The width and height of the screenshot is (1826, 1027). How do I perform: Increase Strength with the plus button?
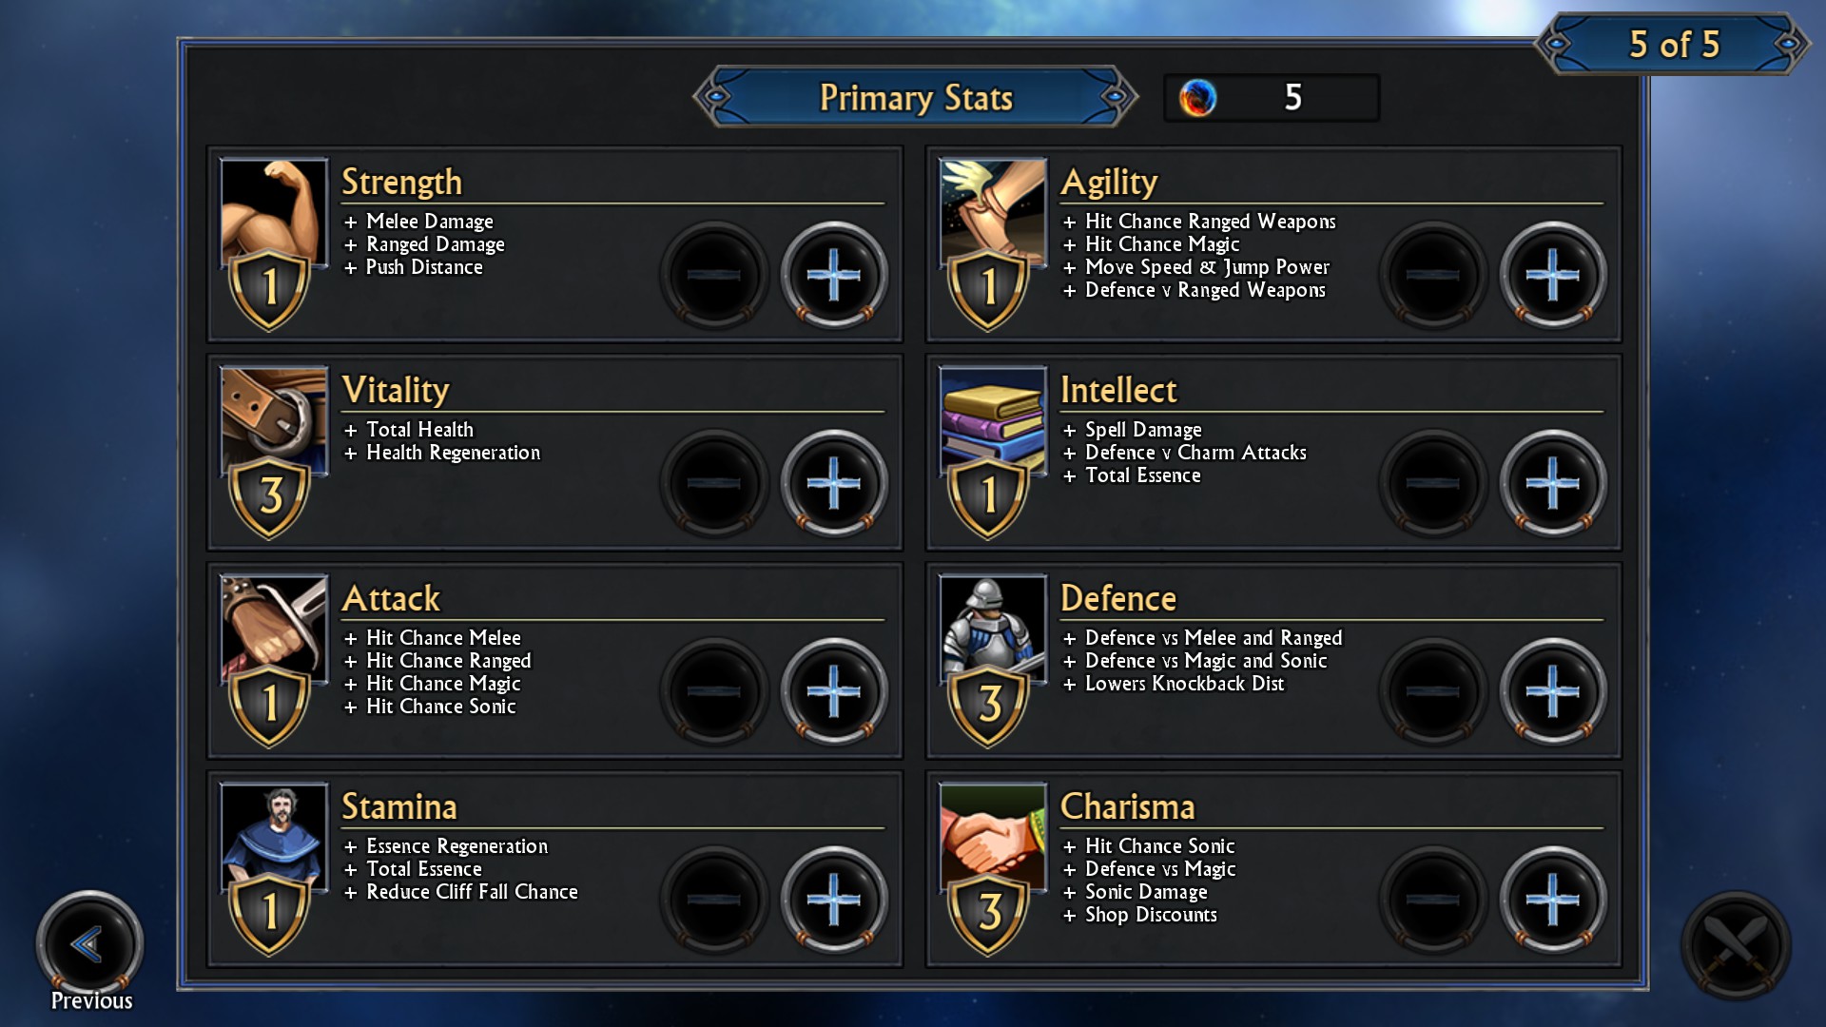pos(834,276)
